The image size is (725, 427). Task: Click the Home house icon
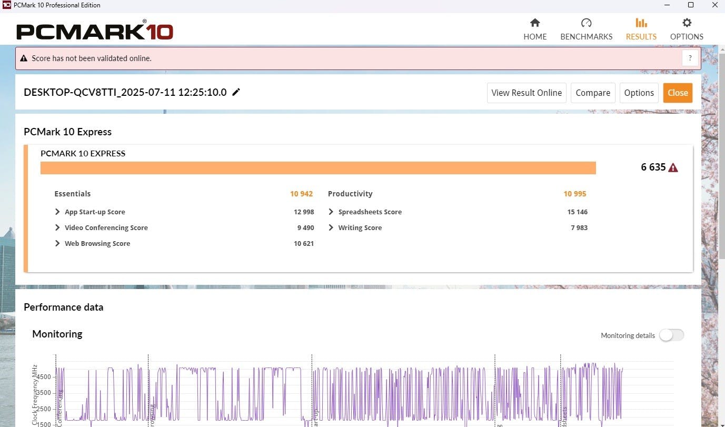click(x=535, y=23)
